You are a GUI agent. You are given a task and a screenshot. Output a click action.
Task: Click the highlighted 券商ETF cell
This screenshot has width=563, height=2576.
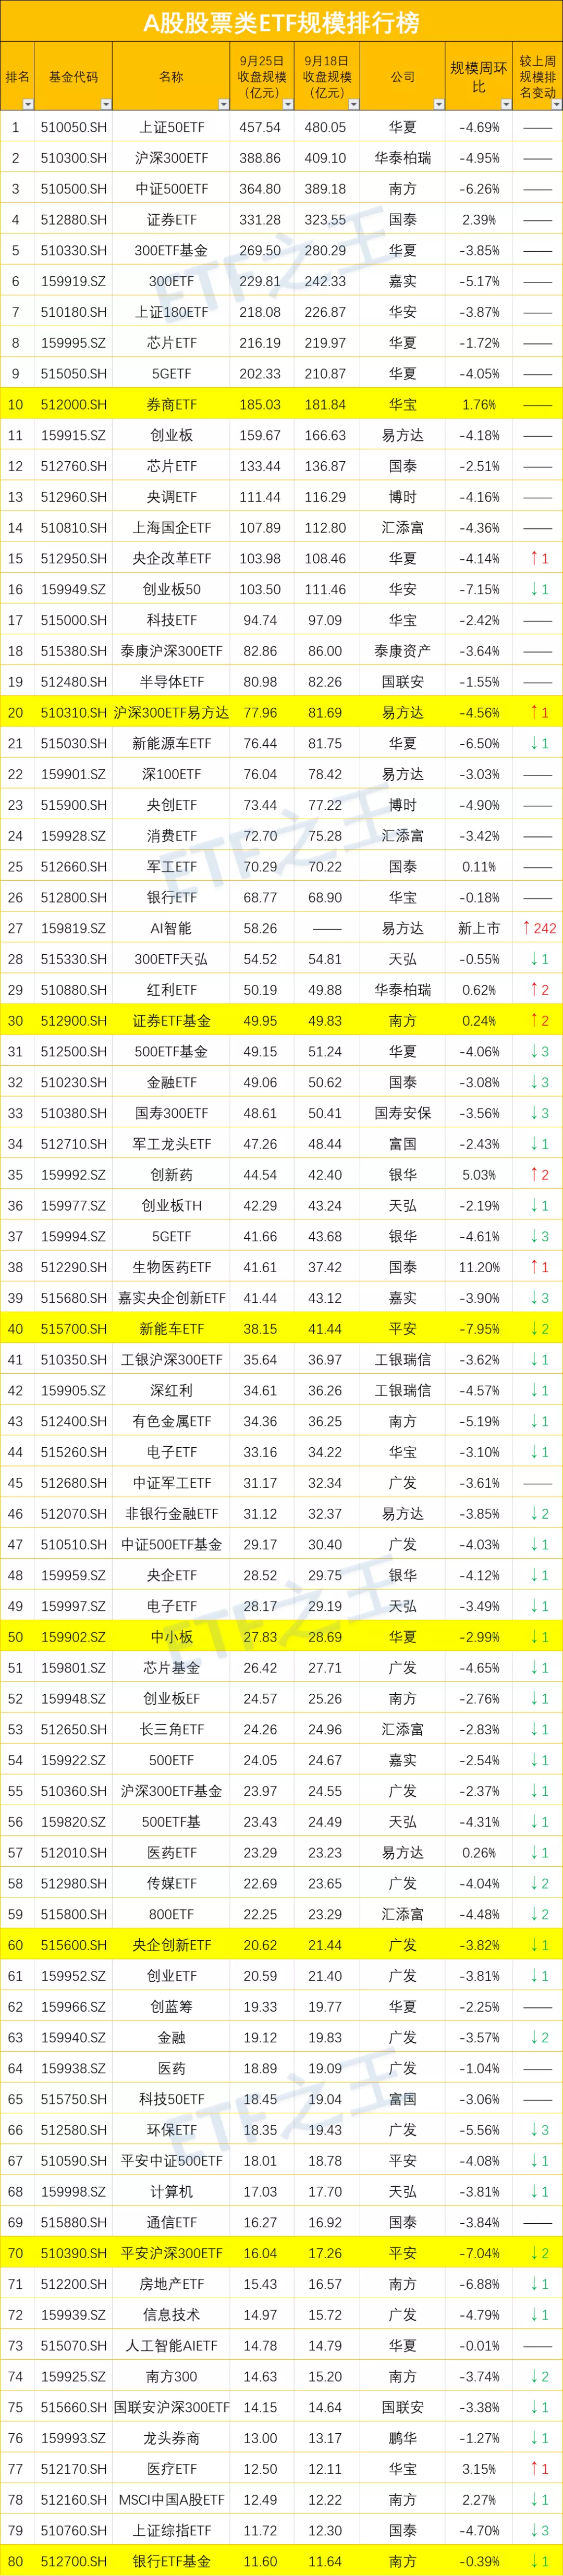[171, 404]
